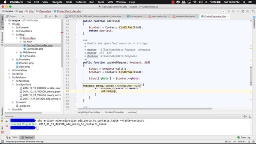Open the Refactor menu

[x=81, y=2]
